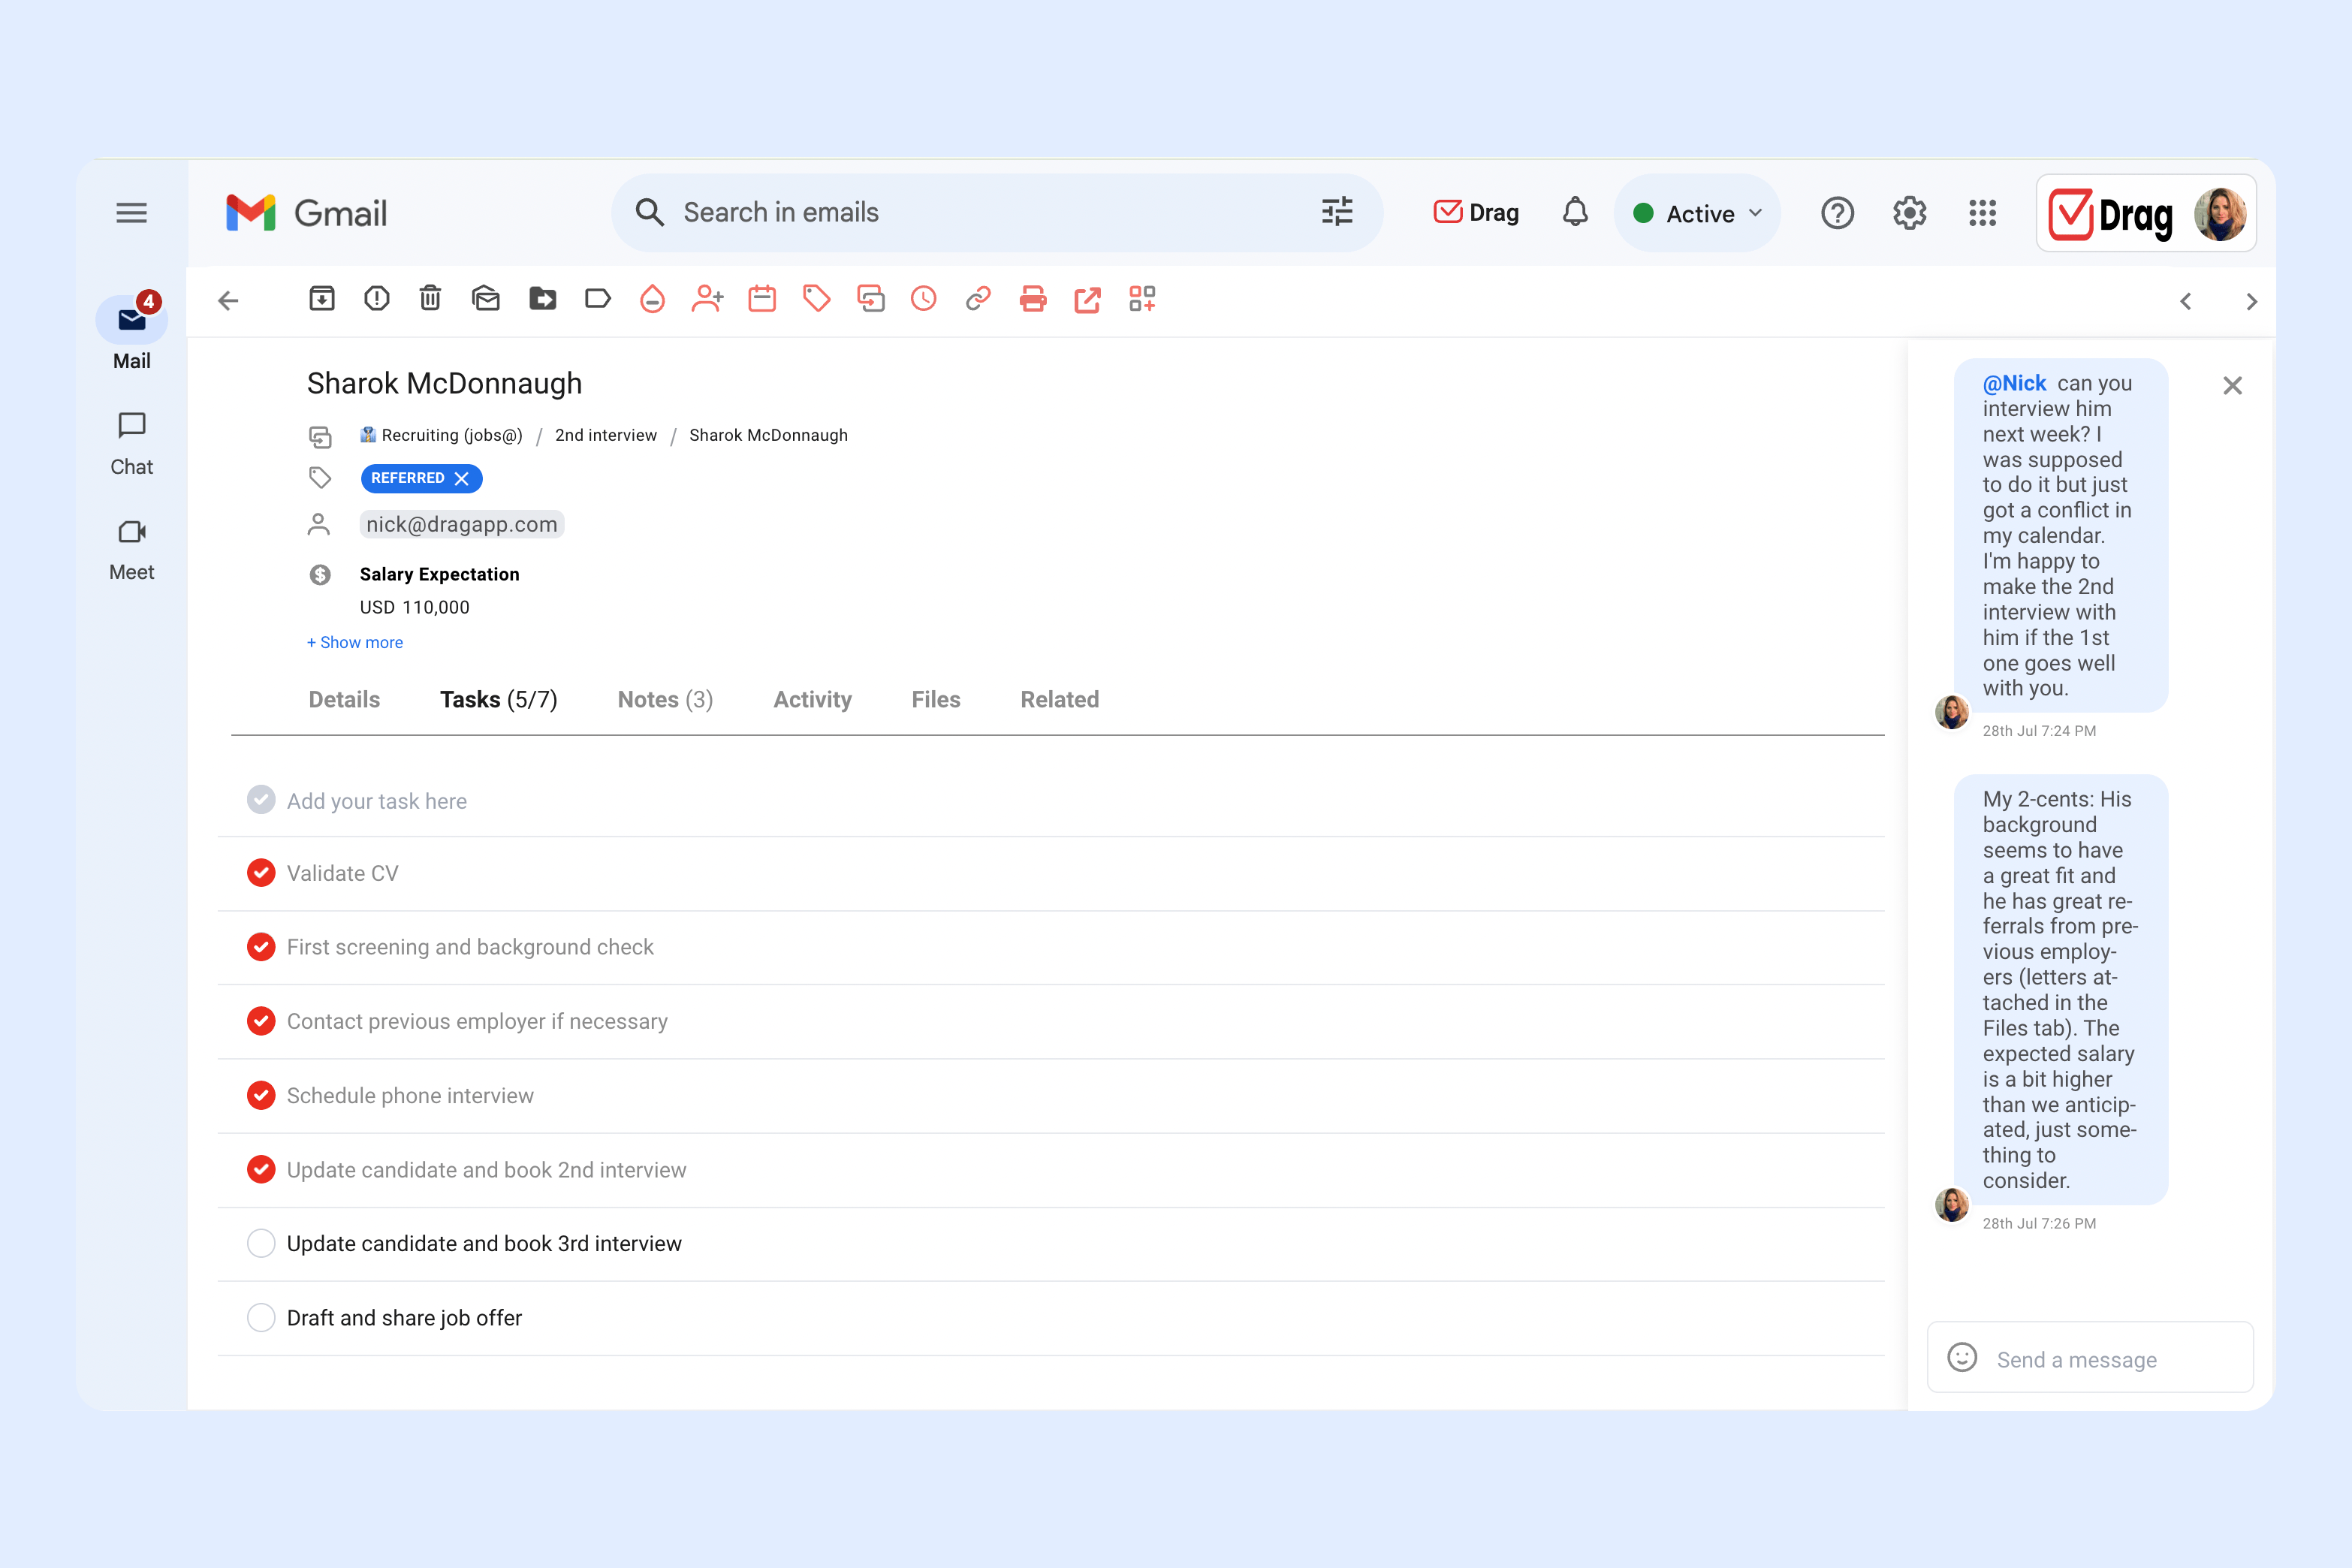Open the Settings gear icon
The width and height of the screenshot is (2352, 1568).
point(1910,213)
